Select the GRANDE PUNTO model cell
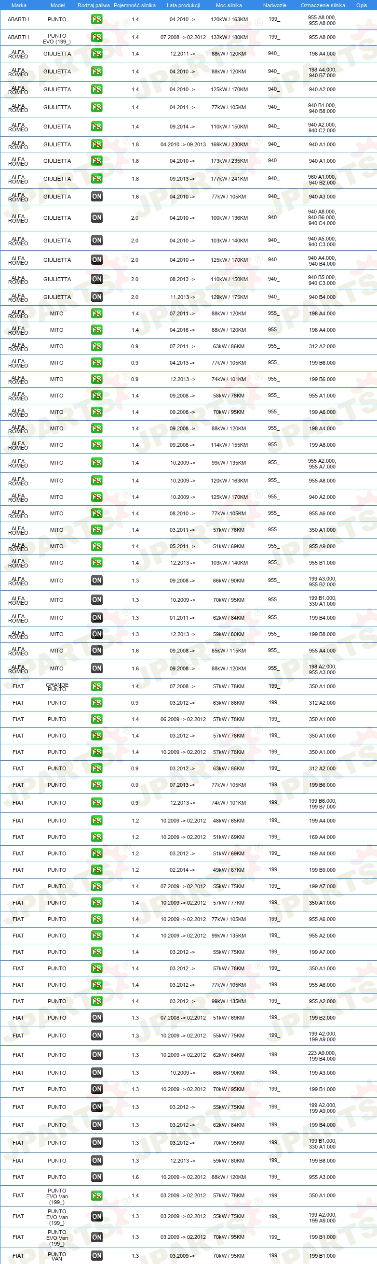 pos(57,687)
